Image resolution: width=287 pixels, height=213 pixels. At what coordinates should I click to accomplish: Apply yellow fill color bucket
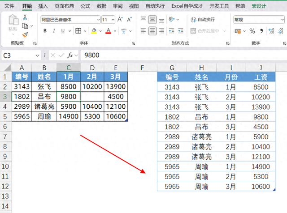(94, 31)
